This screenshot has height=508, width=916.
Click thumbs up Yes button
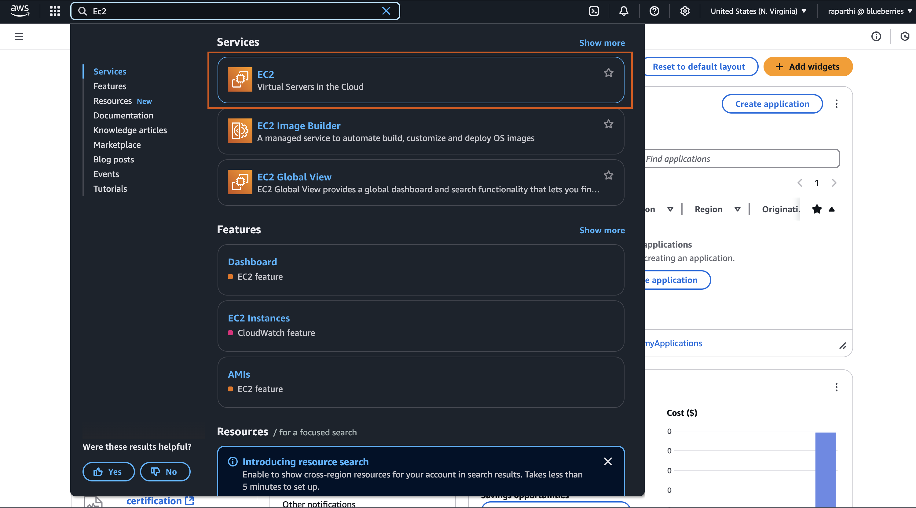(x=108, y=471)
